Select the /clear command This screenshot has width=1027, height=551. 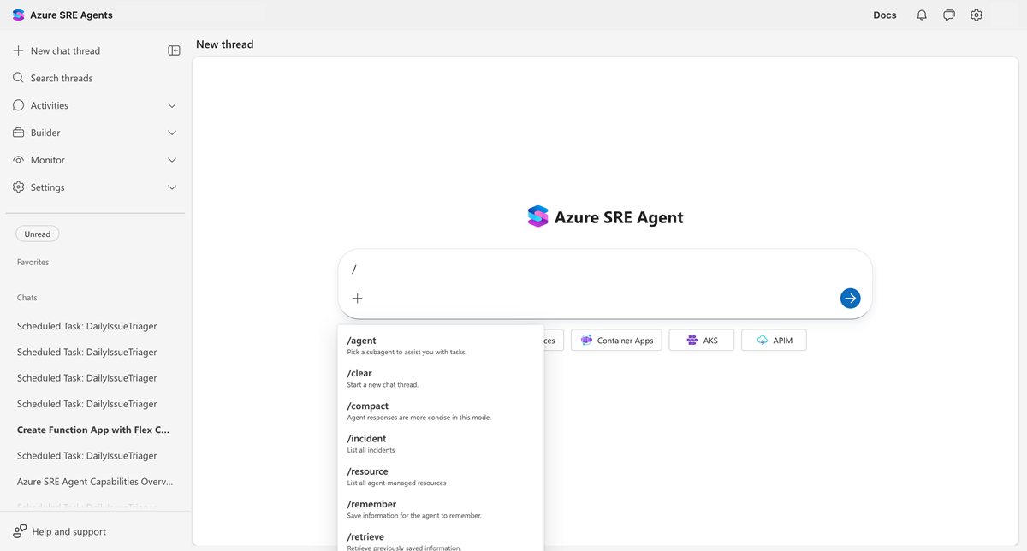coord(441,378)
